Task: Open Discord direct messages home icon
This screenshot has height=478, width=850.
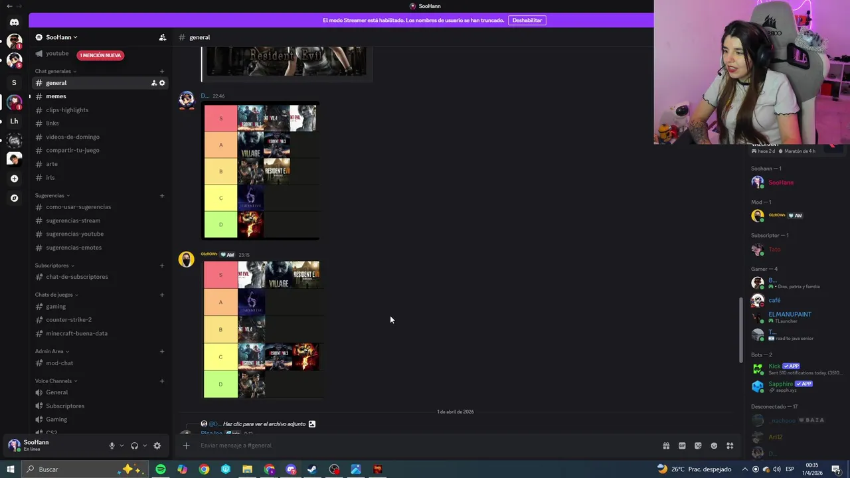Action: click(14, 22)
